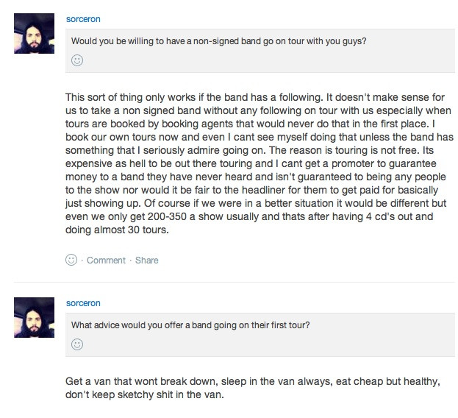Screen dimensions: 458x418
Task: Click the sorceron username above the tour advice question
Action: 82,302
